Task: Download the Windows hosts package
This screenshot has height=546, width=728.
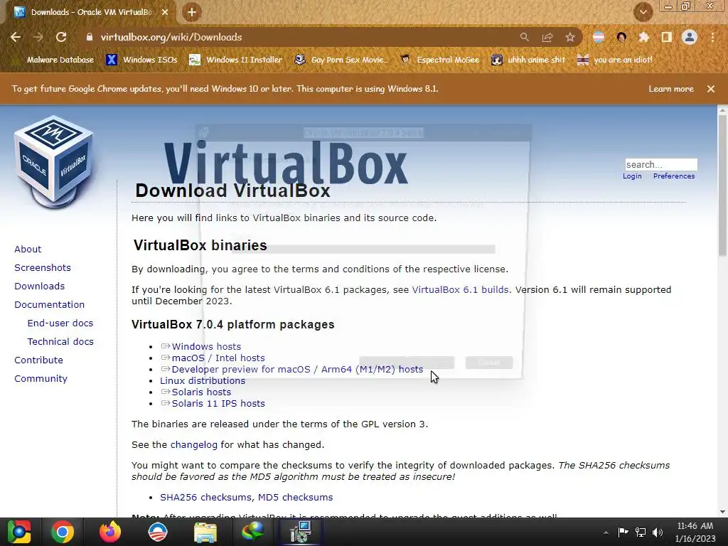Action: click(206, 346)
